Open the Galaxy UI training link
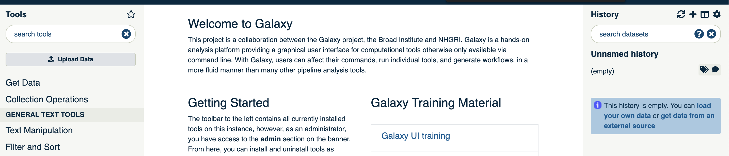729x156 pixels. (x=416, y=136)
